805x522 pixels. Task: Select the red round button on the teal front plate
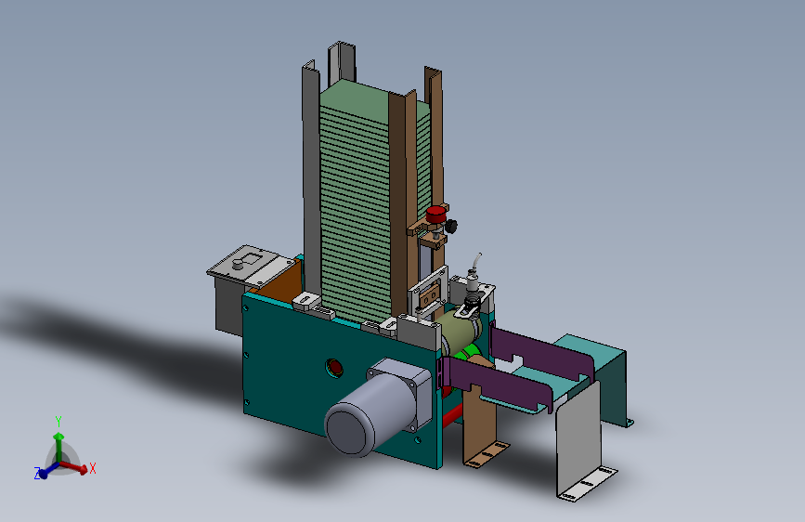click(335, 368)
